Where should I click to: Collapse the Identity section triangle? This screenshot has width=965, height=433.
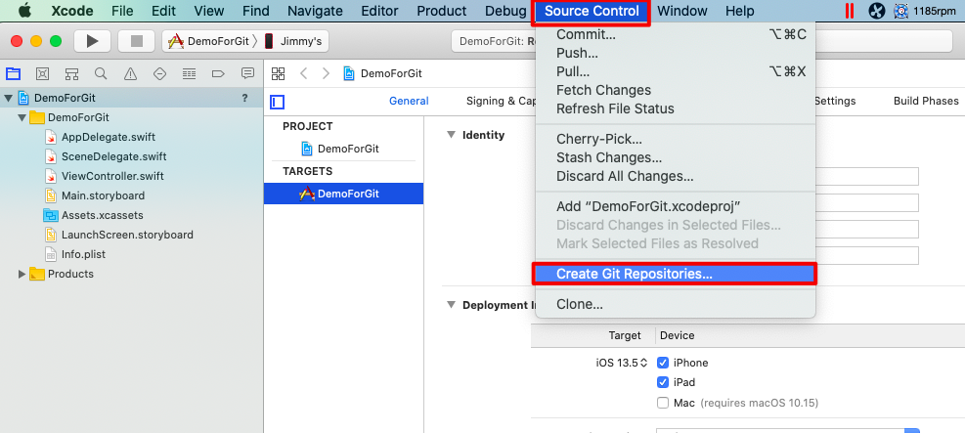451,135
